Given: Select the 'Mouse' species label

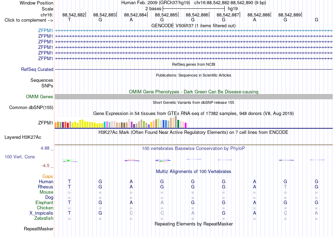Looking at the screenshot, I should [46, 192].
